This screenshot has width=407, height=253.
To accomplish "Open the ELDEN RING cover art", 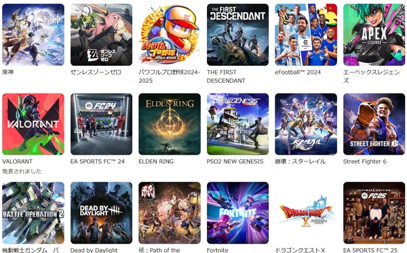I will 170,124.
